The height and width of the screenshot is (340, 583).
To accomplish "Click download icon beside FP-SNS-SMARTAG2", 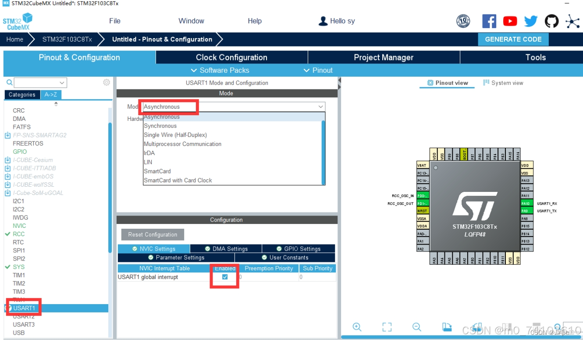I will click(7, 135).
